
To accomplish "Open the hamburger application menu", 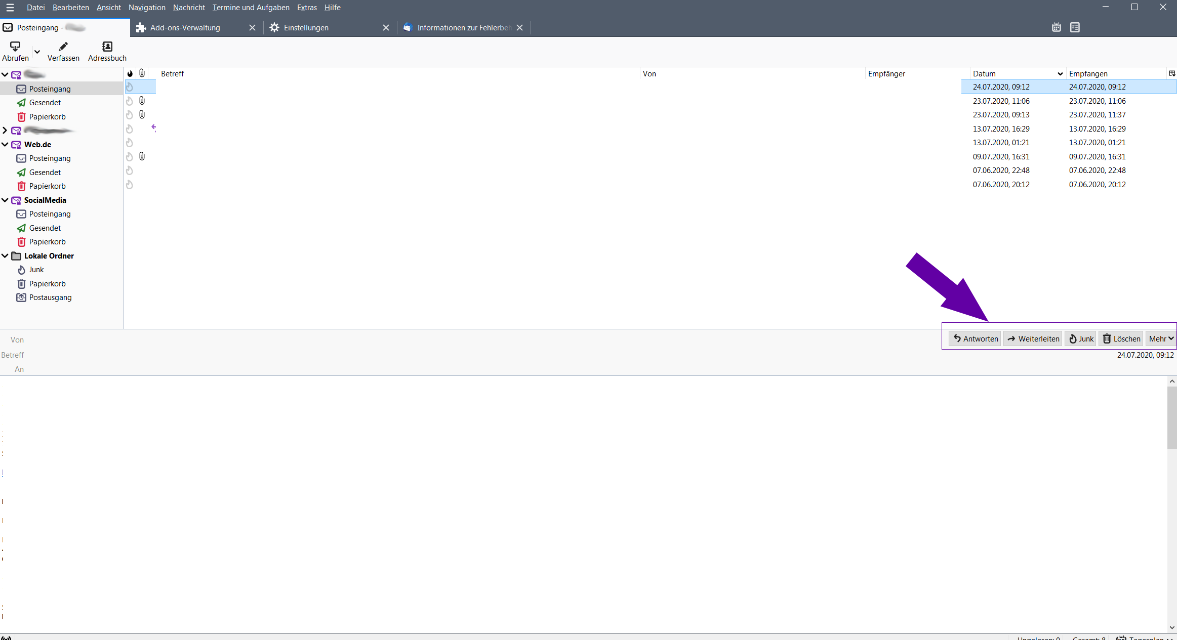I will (10, 8).
